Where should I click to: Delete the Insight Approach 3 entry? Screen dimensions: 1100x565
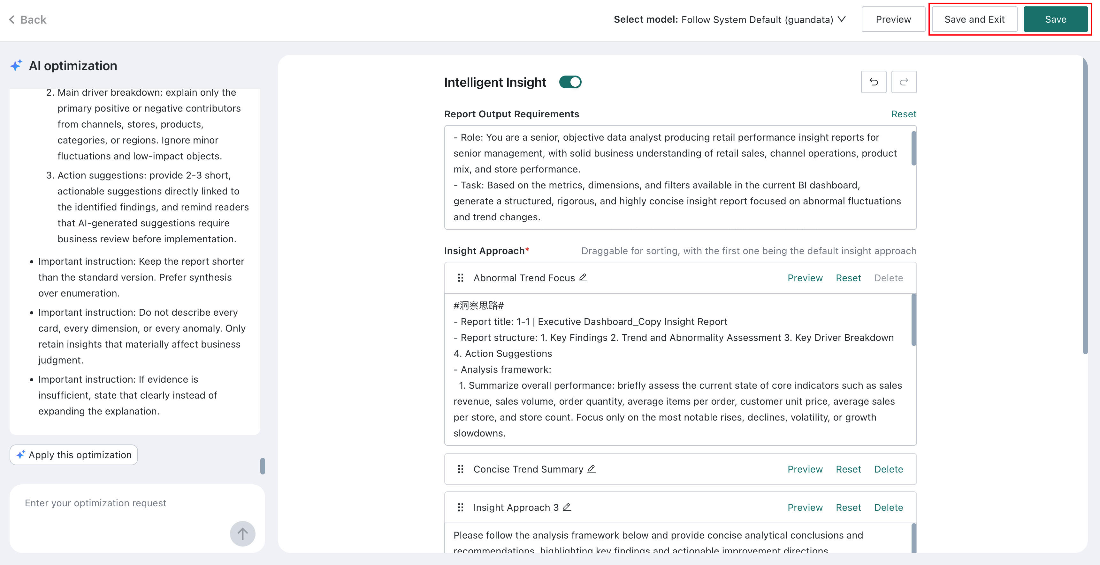pyautogui.click(x=888, y=507)
